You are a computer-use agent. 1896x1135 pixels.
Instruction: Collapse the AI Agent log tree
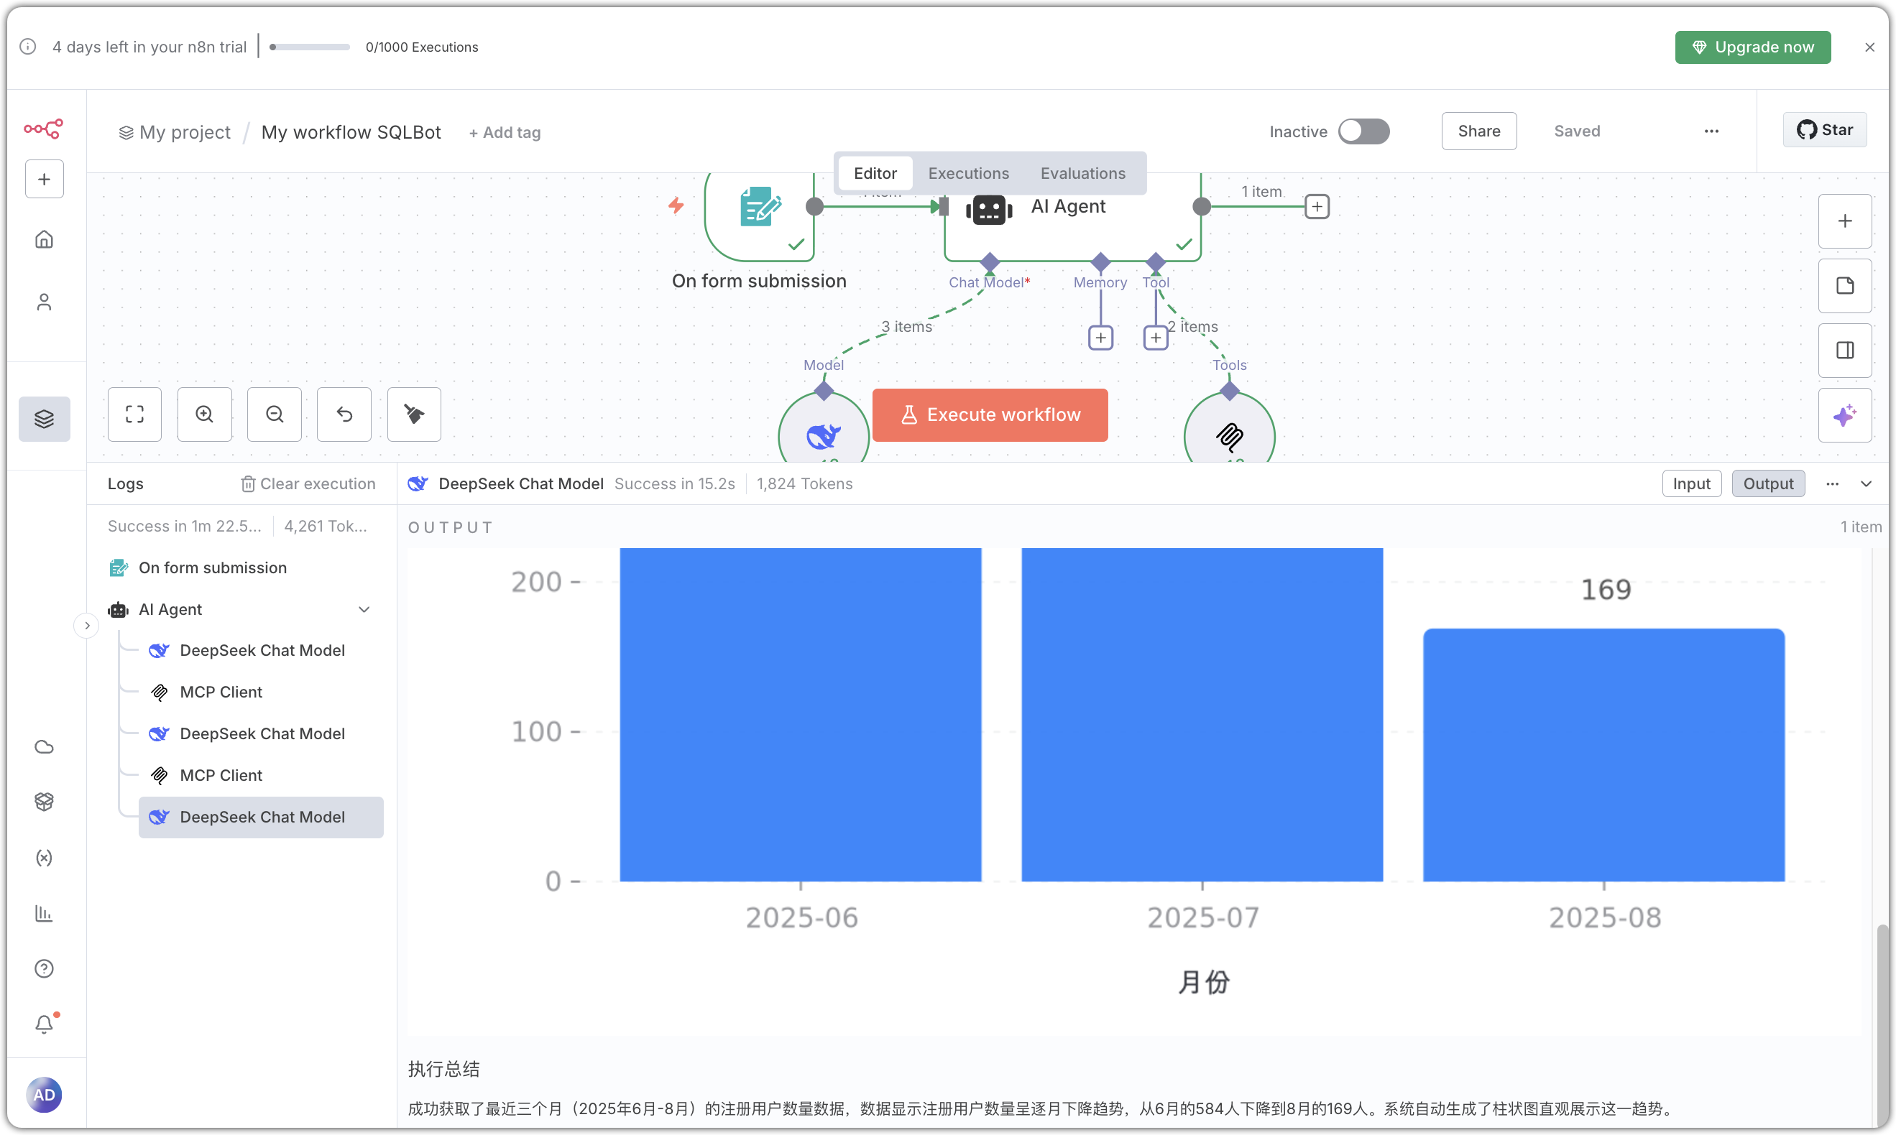364,610
